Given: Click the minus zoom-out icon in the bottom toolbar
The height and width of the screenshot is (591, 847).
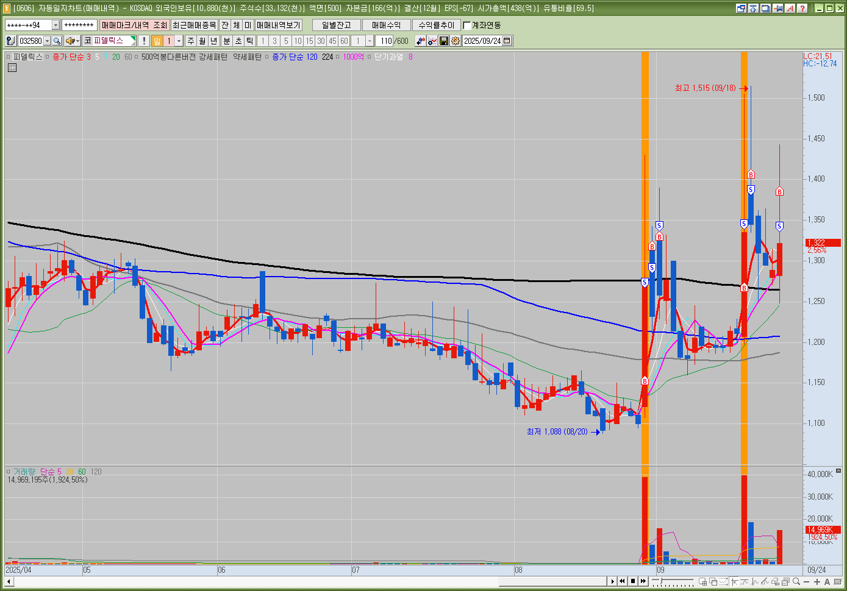Looking at the screenshot, I should 807,581.
